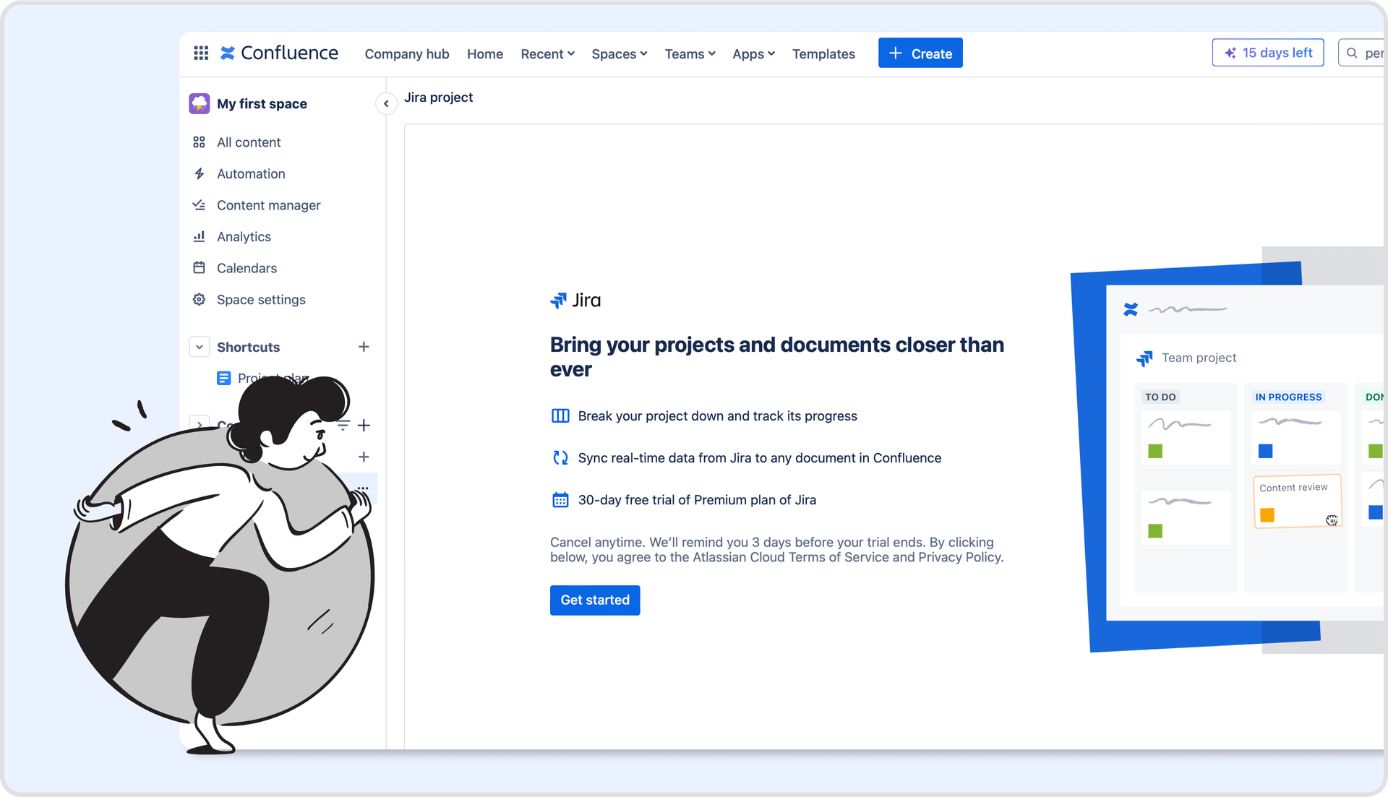
Task: Open My first space title link
Action: coord(262,104)
